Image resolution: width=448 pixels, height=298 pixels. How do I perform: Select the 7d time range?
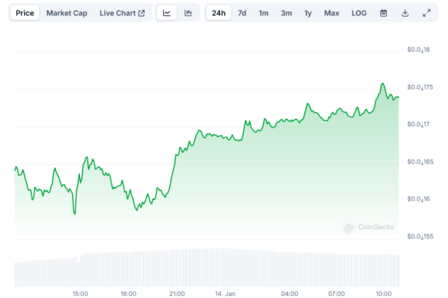242,13
